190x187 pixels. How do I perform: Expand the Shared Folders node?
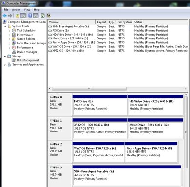9,39
